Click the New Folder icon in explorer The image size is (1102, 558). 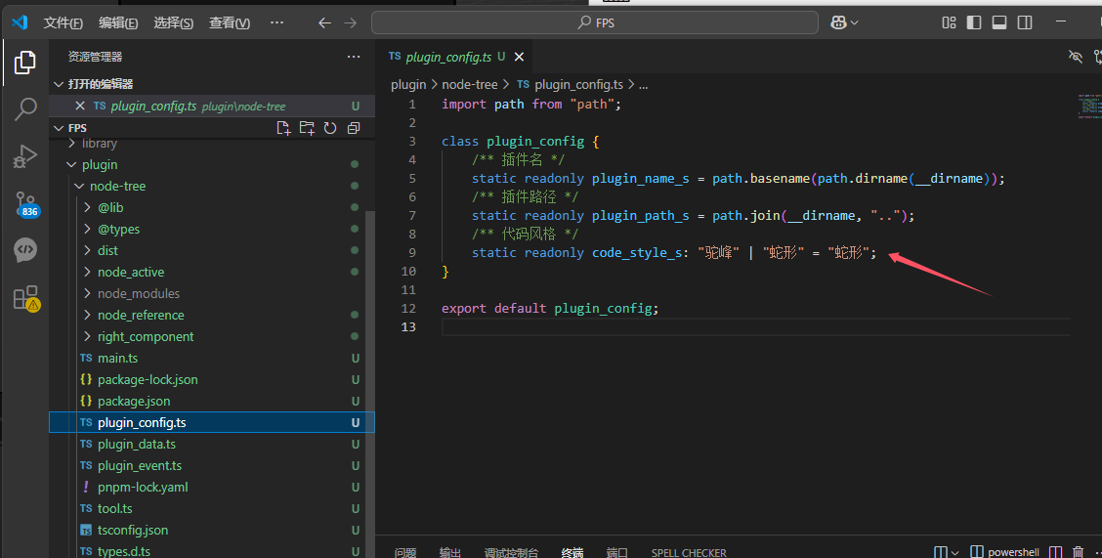[x=307, y=128]
